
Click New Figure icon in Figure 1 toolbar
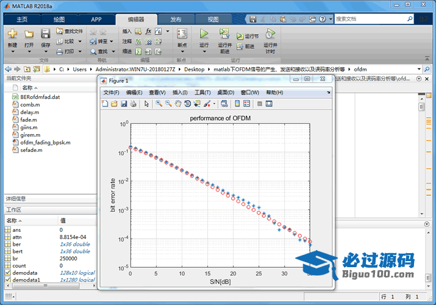tap(105, 104)
